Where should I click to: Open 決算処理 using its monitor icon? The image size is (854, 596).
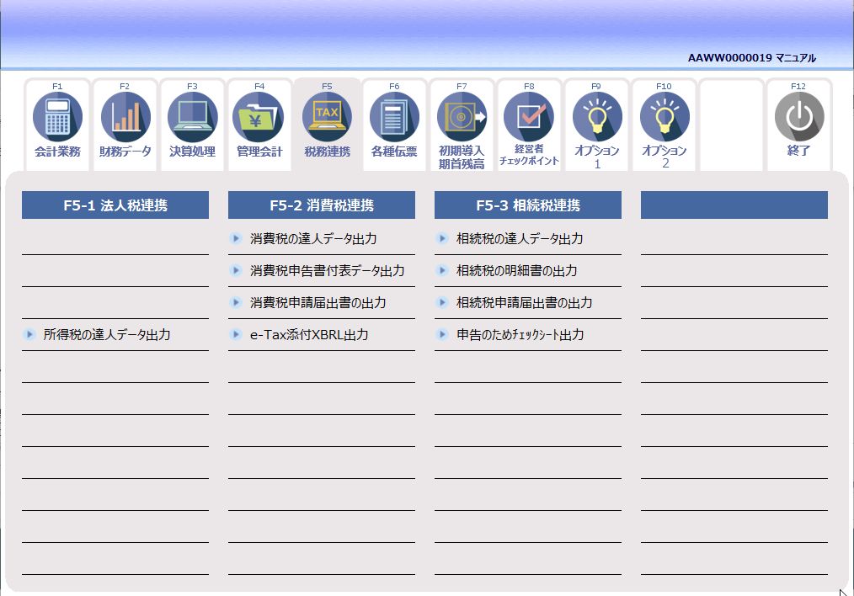pyautogui.click(x=192, y=118)
